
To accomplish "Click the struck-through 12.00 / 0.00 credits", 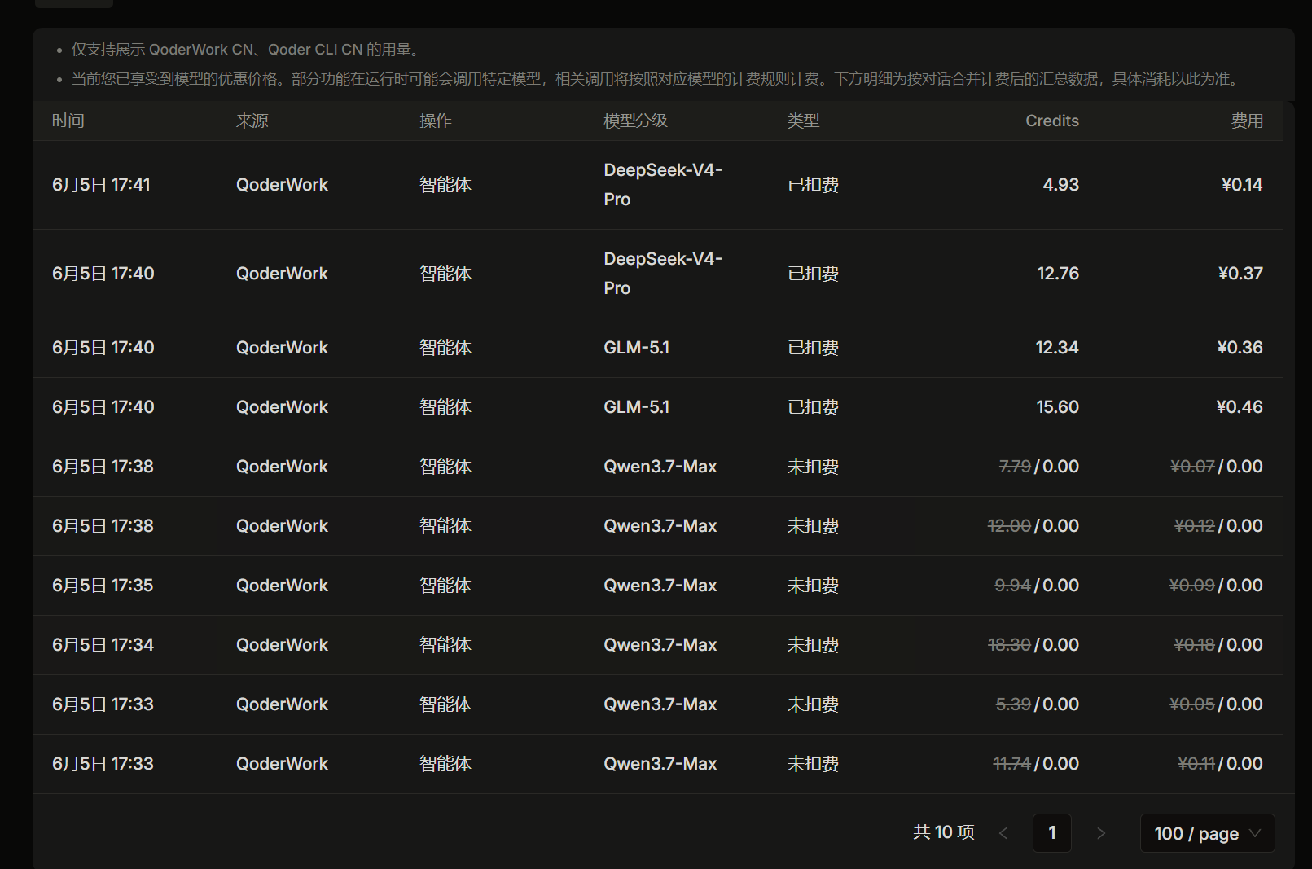I will click(1033, 526).
